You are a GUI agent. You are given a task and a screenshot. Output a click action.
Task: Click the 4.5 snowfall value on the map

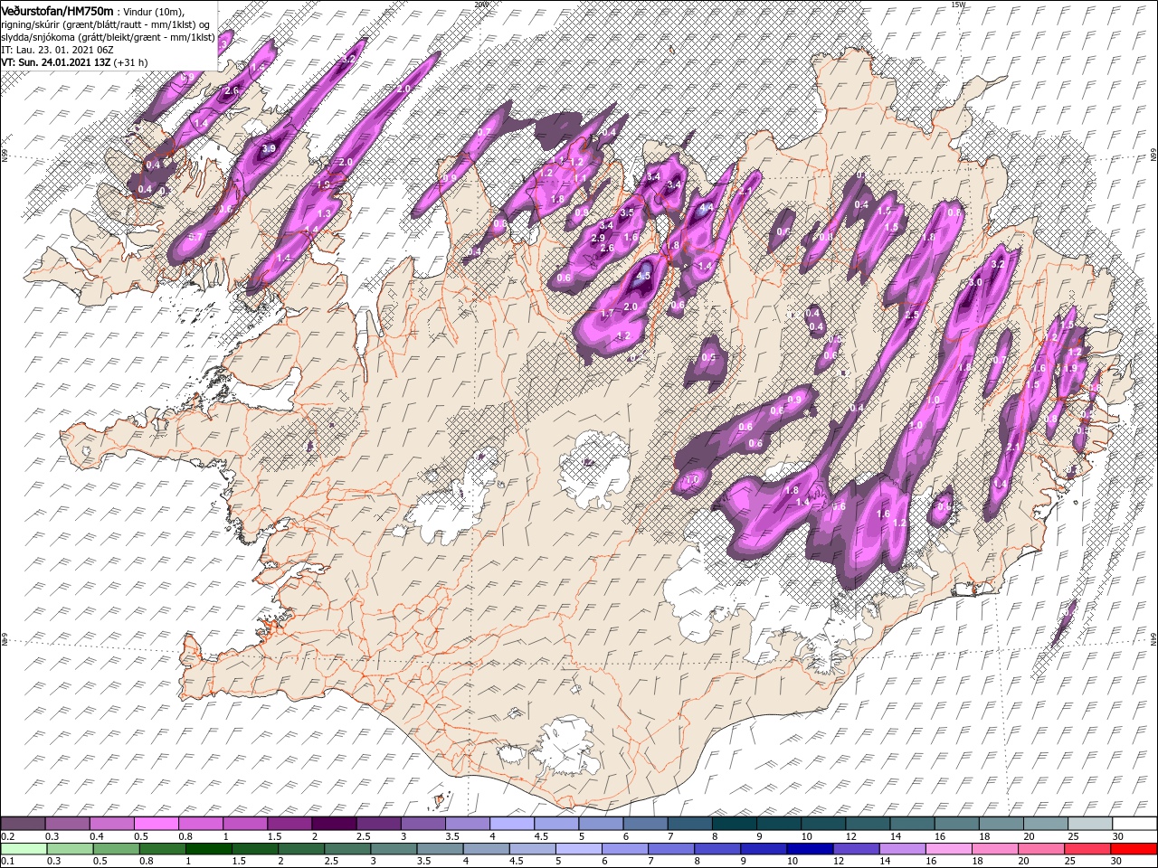pyautogui.click(x=643, y=277)
